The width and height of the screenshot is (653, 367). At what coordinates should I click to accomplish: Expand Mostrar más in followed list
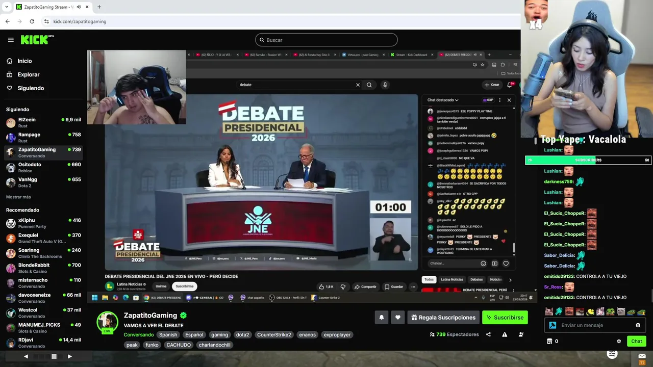click(18, 197)
